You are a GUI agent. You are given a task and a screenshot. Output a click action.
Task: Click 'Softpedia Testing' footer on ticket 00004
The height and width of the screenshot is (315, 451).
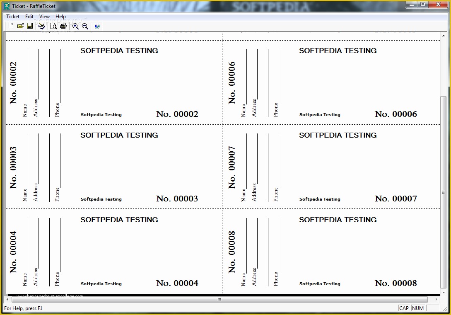coord(101,283)
